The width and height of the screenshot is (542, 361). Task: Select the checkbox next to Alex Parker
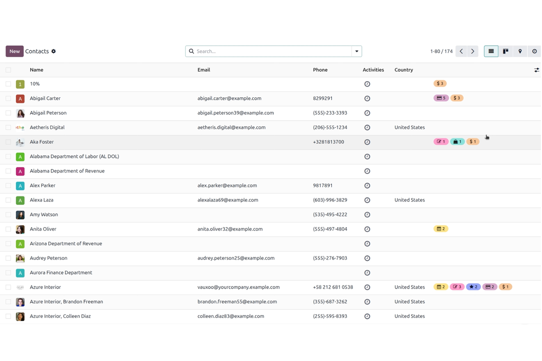pyautogui.click(x=8, y=185)
